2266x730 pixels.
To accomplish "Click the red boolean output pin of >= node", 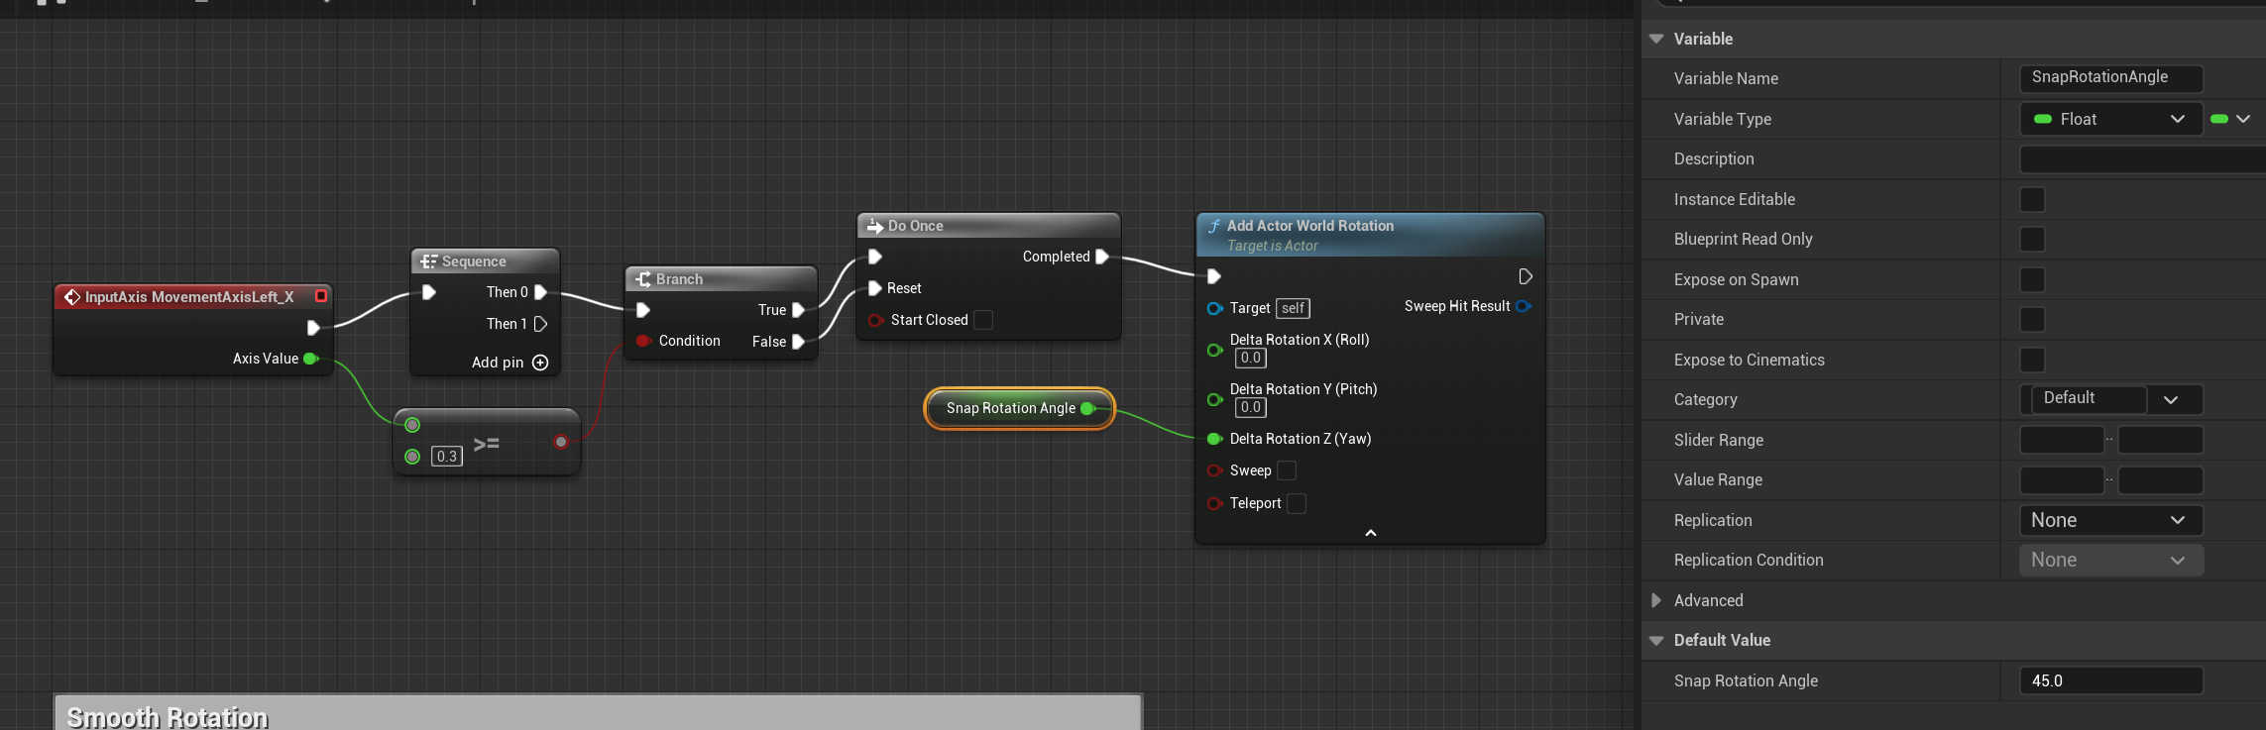I will tap(561, 442).
